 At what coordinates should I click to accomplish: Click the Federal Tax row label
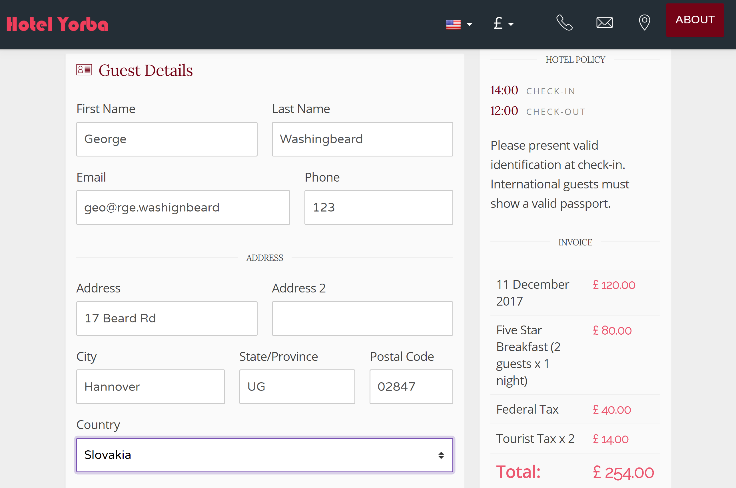click(527, 409)
